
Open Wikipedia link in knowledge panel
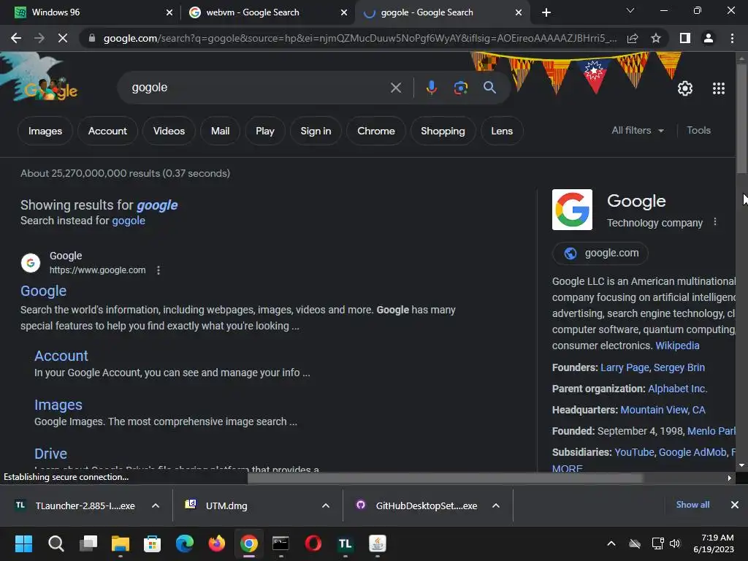pyautogui.click(x=677, y=346)
